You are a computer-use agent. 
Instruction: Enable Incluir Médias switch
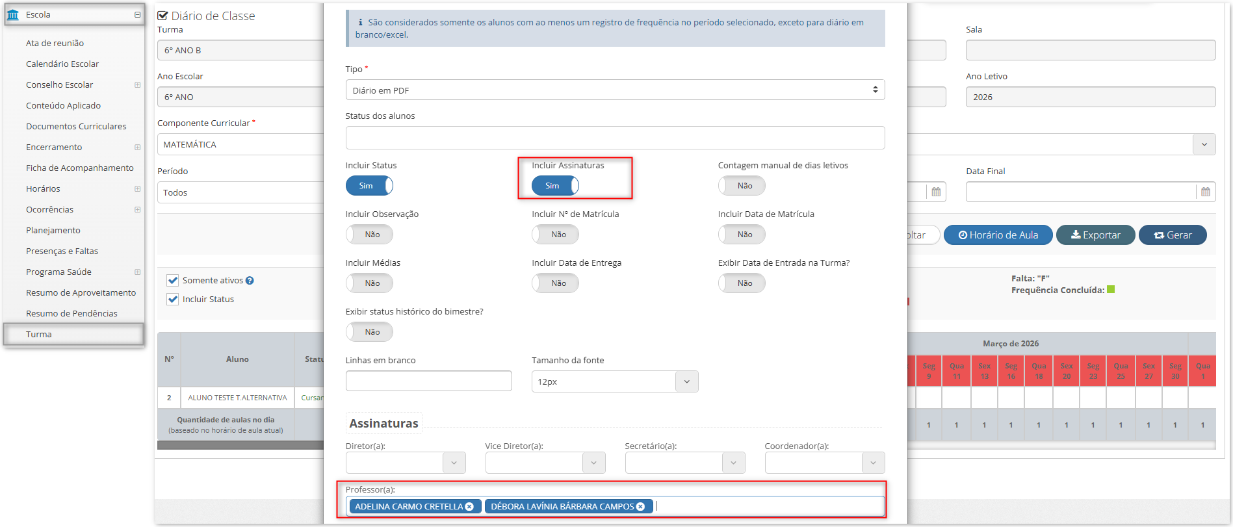(369, 283)
